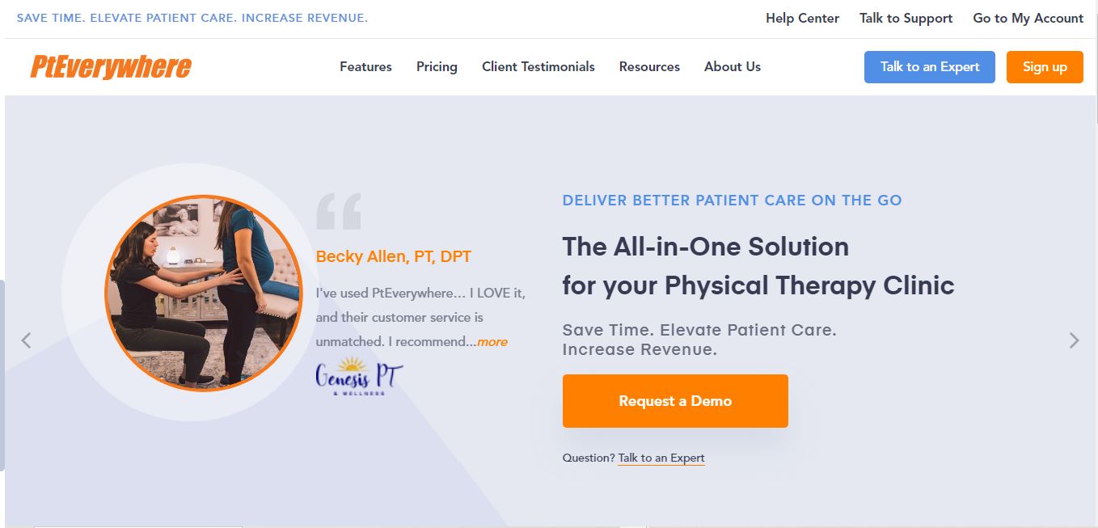Open Go to My Account

point(1028,18)
